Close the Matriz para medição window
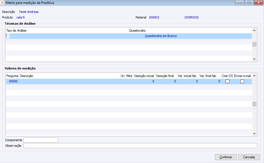 click(258, 3)
